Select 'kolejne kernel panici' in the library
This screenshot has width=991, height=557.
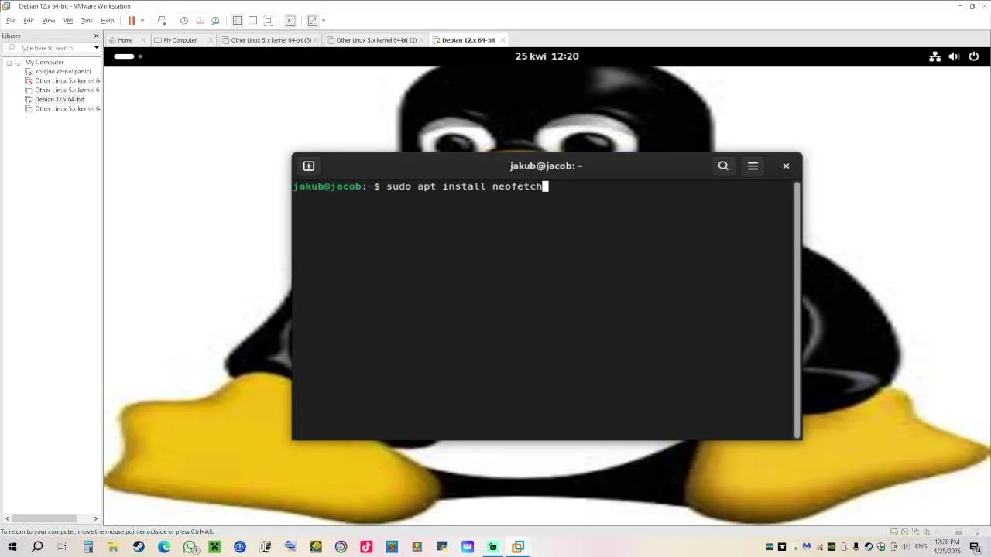[62, 71]
